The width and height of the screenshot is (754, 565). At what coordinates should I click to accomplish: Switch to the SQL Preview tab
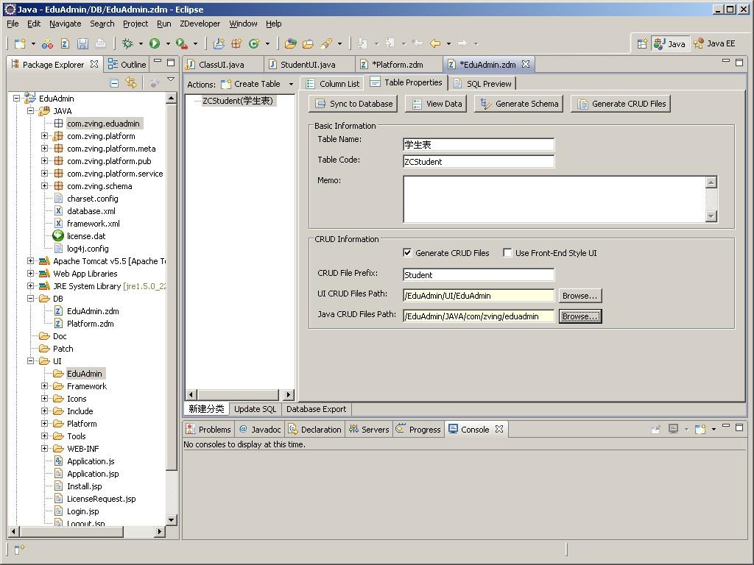(482, 84)
